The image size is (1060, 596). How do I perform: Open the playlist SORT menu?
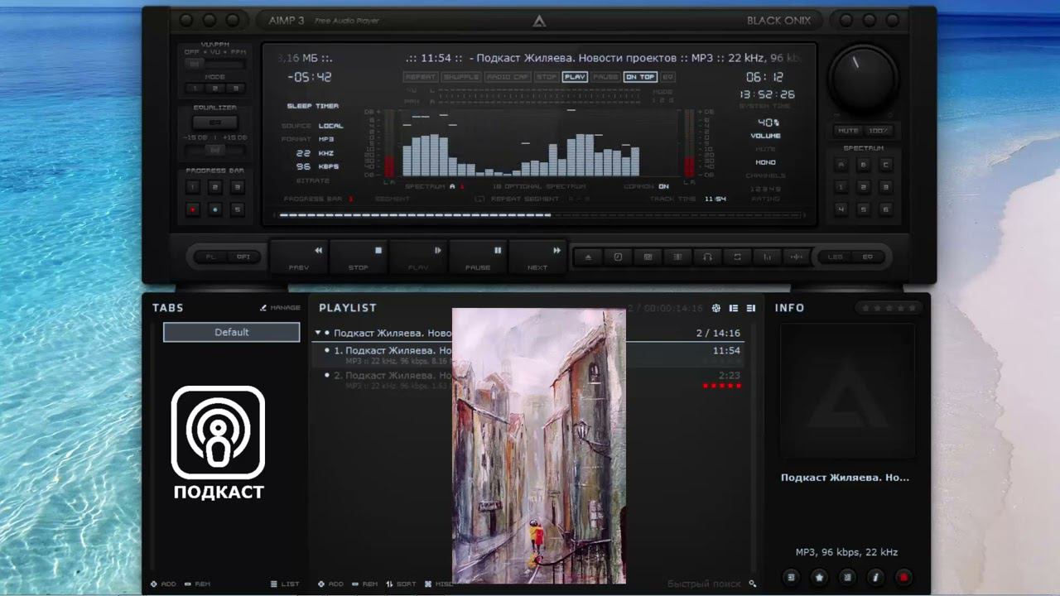(x=402, y=584)
